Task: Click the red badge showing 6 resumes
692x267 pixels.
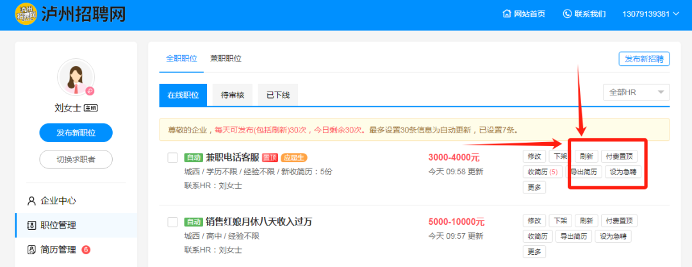Action: (86, 250)
